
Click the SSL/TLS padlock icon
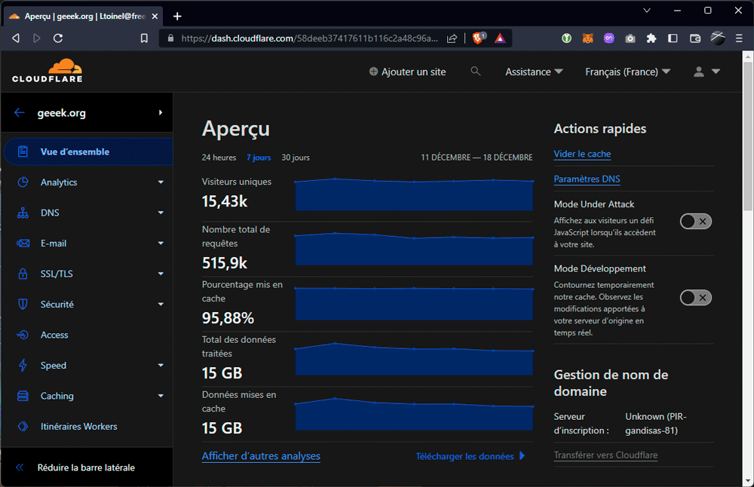tap(23, 274)
